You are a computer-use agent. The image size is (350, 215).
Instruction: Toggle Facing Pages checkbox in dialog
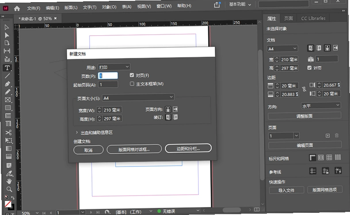click(132, 75)
